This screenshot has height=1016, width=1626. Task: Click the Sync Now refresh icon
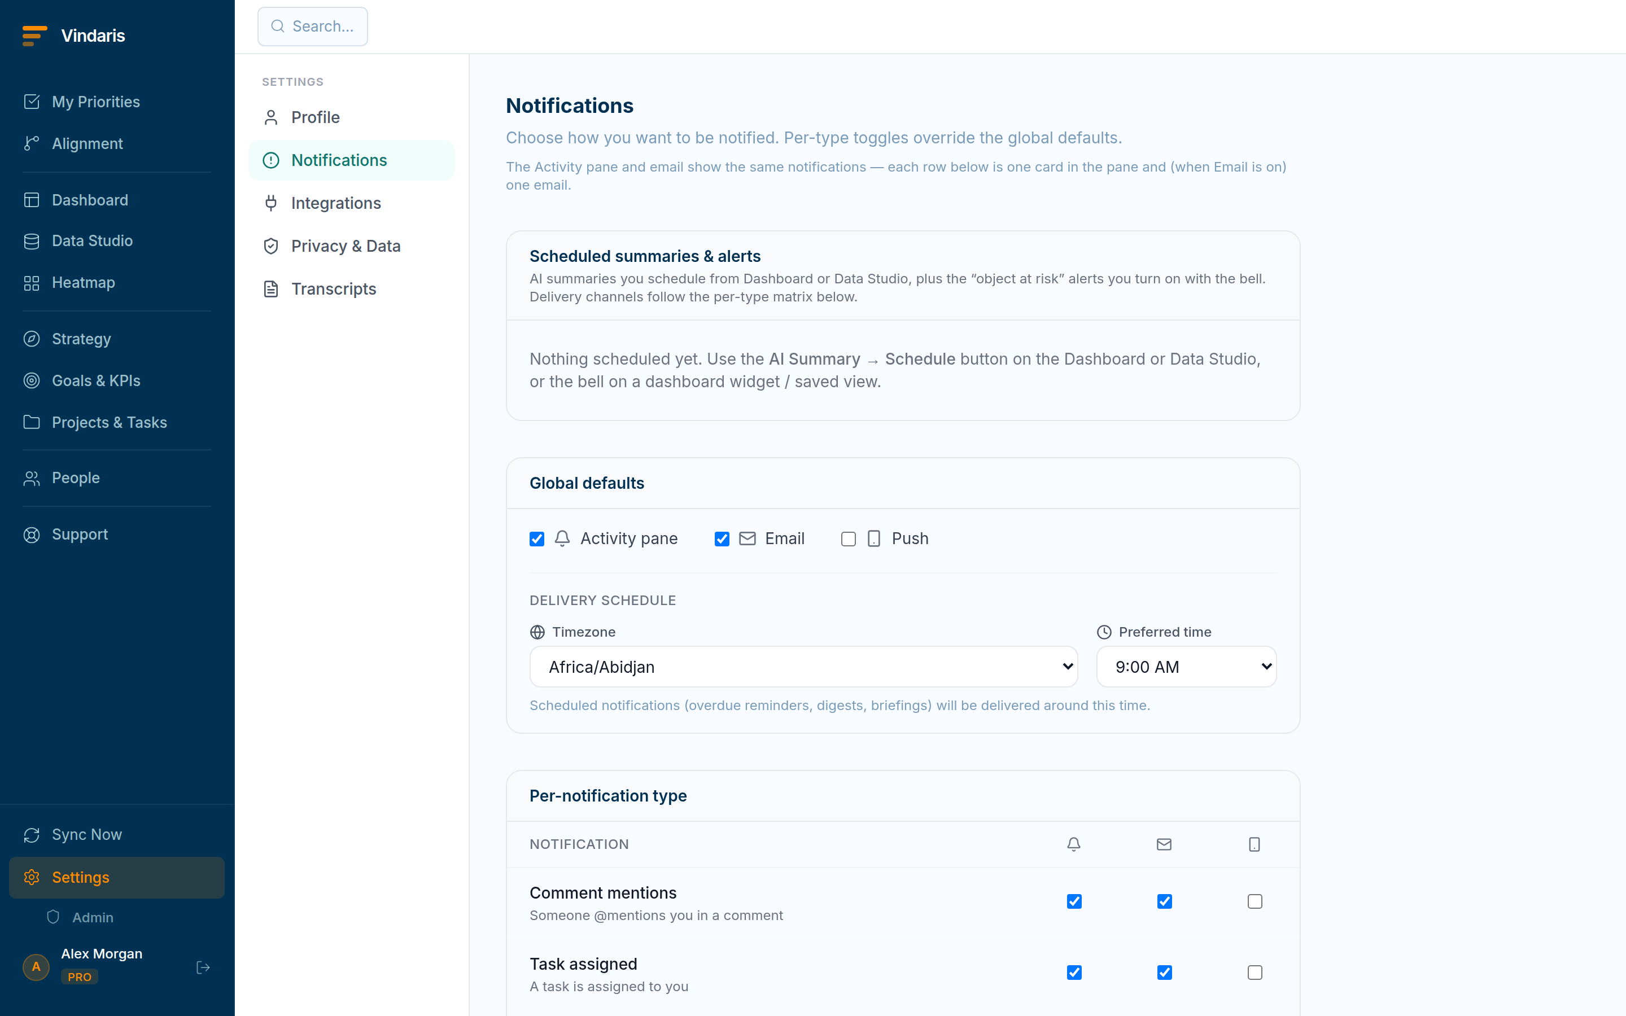click(32, 835)
